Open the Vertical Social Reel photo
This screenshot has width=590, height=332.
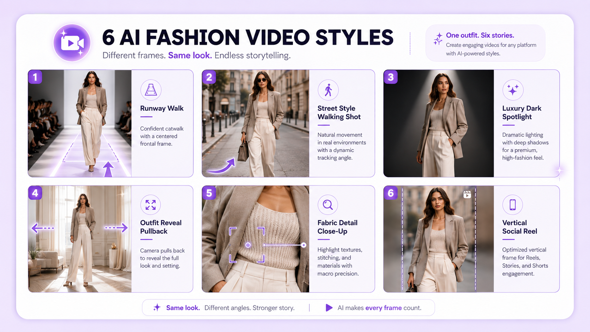(x=439, y=239)
